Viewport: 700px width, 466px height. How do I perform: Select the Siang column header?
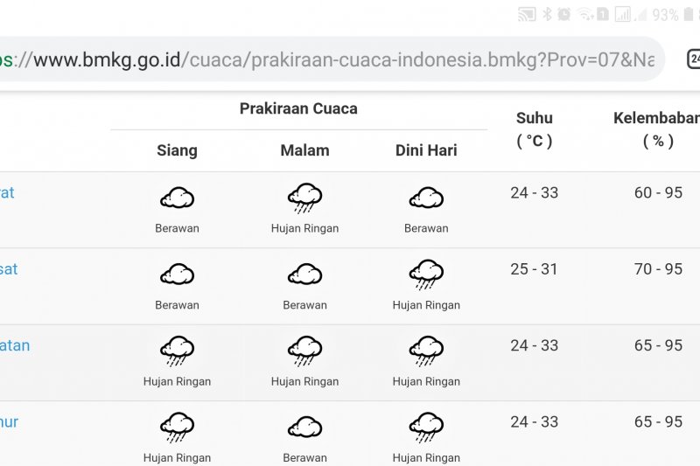click(x=178, y=150)
